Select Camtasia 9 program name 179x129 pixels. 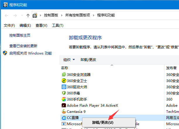tap(76, 112)
